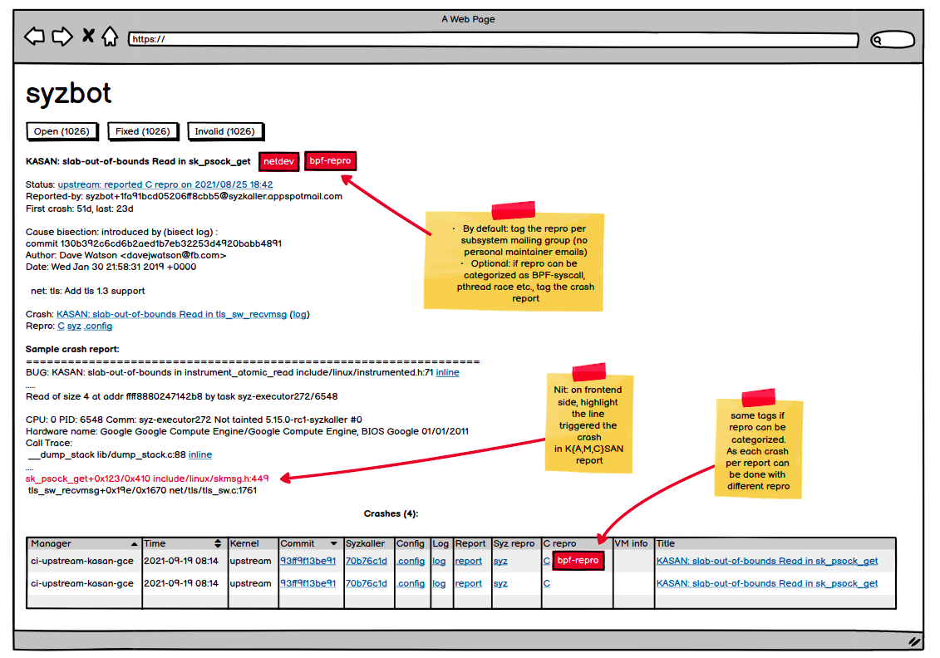Open syzkaller 70b76c1d in second row
The width and height of the screenshot is (940, 658).
click(367, 583)
